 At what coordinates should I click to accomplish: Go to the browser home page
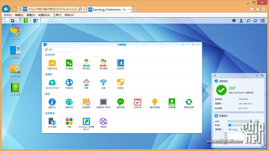tap(252, 9)
